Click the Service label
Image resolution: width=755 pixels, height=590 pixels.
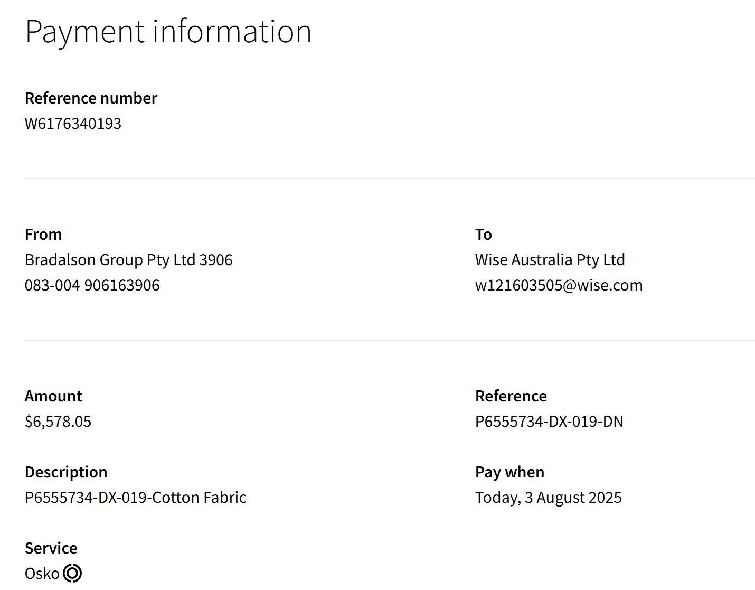tap(51, 548)
